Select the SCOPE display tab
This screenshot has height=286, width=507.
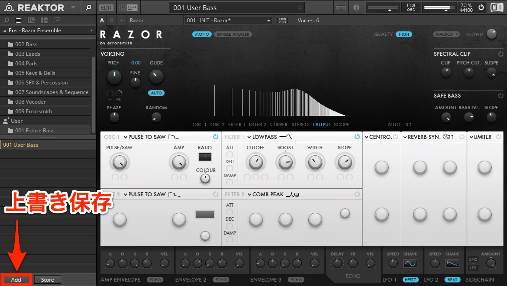pos(341,124)
